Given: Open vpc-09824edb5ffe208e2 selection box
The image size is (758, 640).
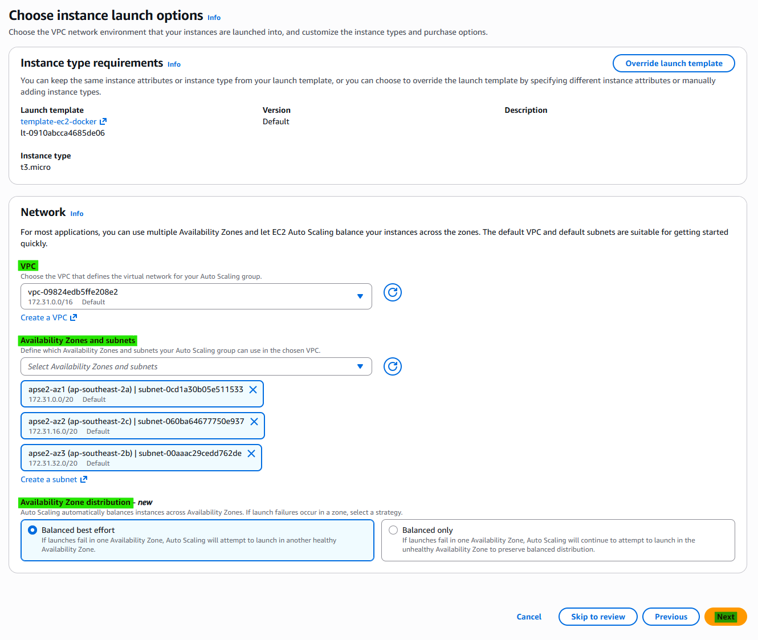Looking at the screenshot, I should click(196, 296).
